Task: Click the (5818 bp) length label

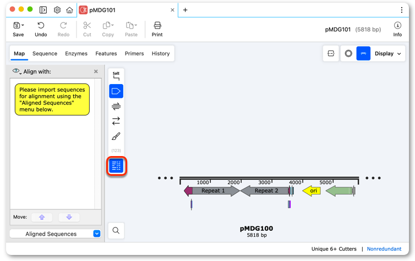Action: click(368, 29)
